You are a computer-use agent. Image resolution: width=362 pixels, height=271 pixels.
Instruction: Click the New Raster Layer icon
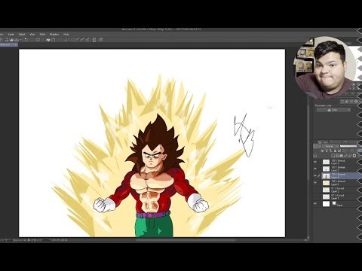pos(333,156)
